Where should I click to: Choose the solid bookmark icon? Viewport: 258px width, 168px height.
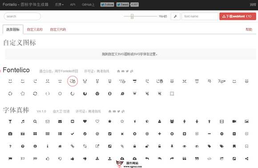pos(234,146)
